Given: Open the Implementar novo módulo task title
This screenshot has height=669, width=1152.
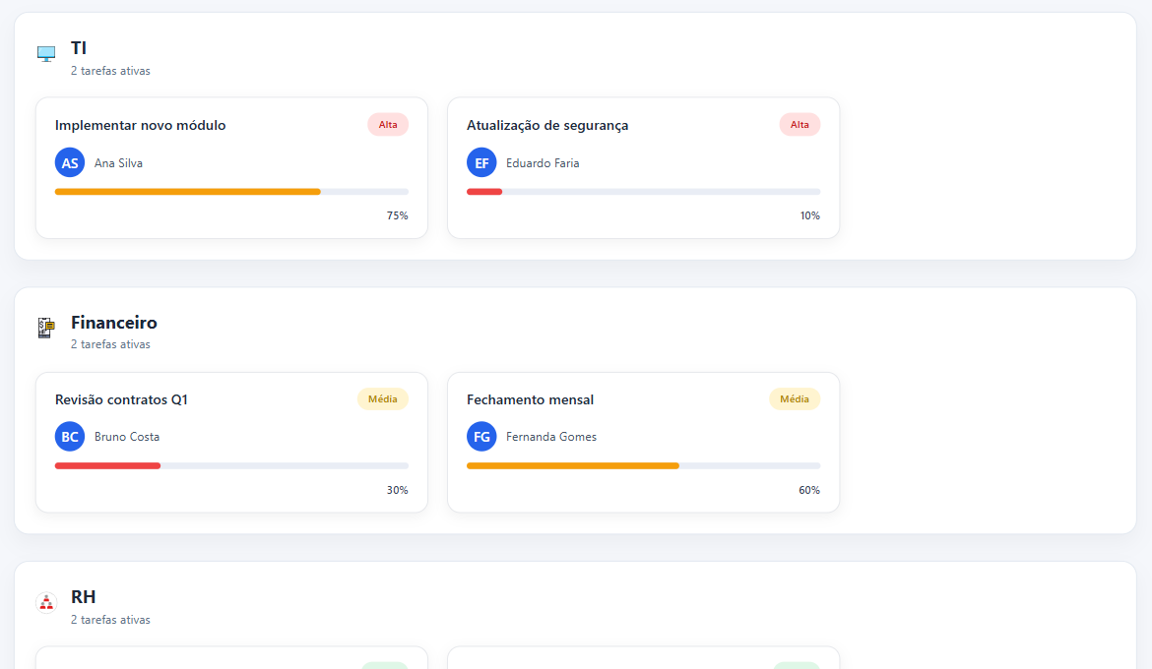Looking at the screenshot, I should (x=141, y=125).
